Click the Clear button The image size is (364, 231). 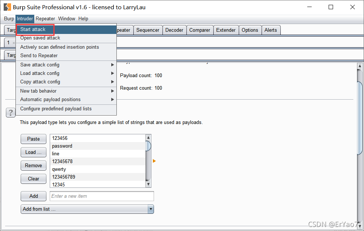tap(34, 179)
